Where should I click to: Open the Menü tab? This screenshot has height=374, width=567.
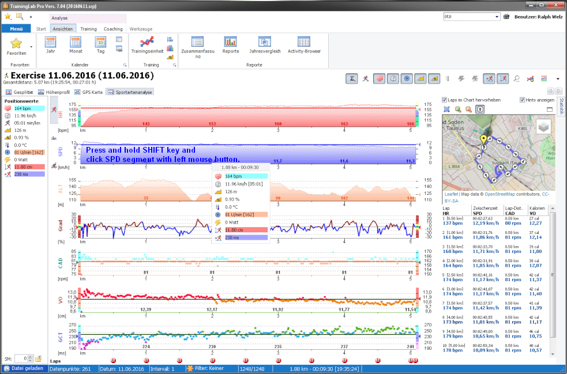coord(16,29)
